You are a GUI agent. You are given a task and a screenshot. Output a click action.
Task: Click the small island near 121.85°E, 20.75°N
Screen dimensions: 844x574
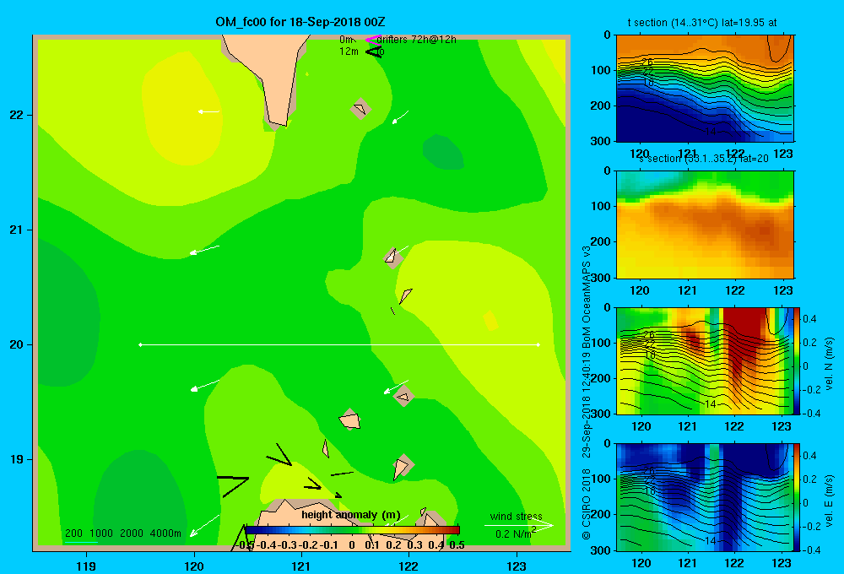click(393, 258)
